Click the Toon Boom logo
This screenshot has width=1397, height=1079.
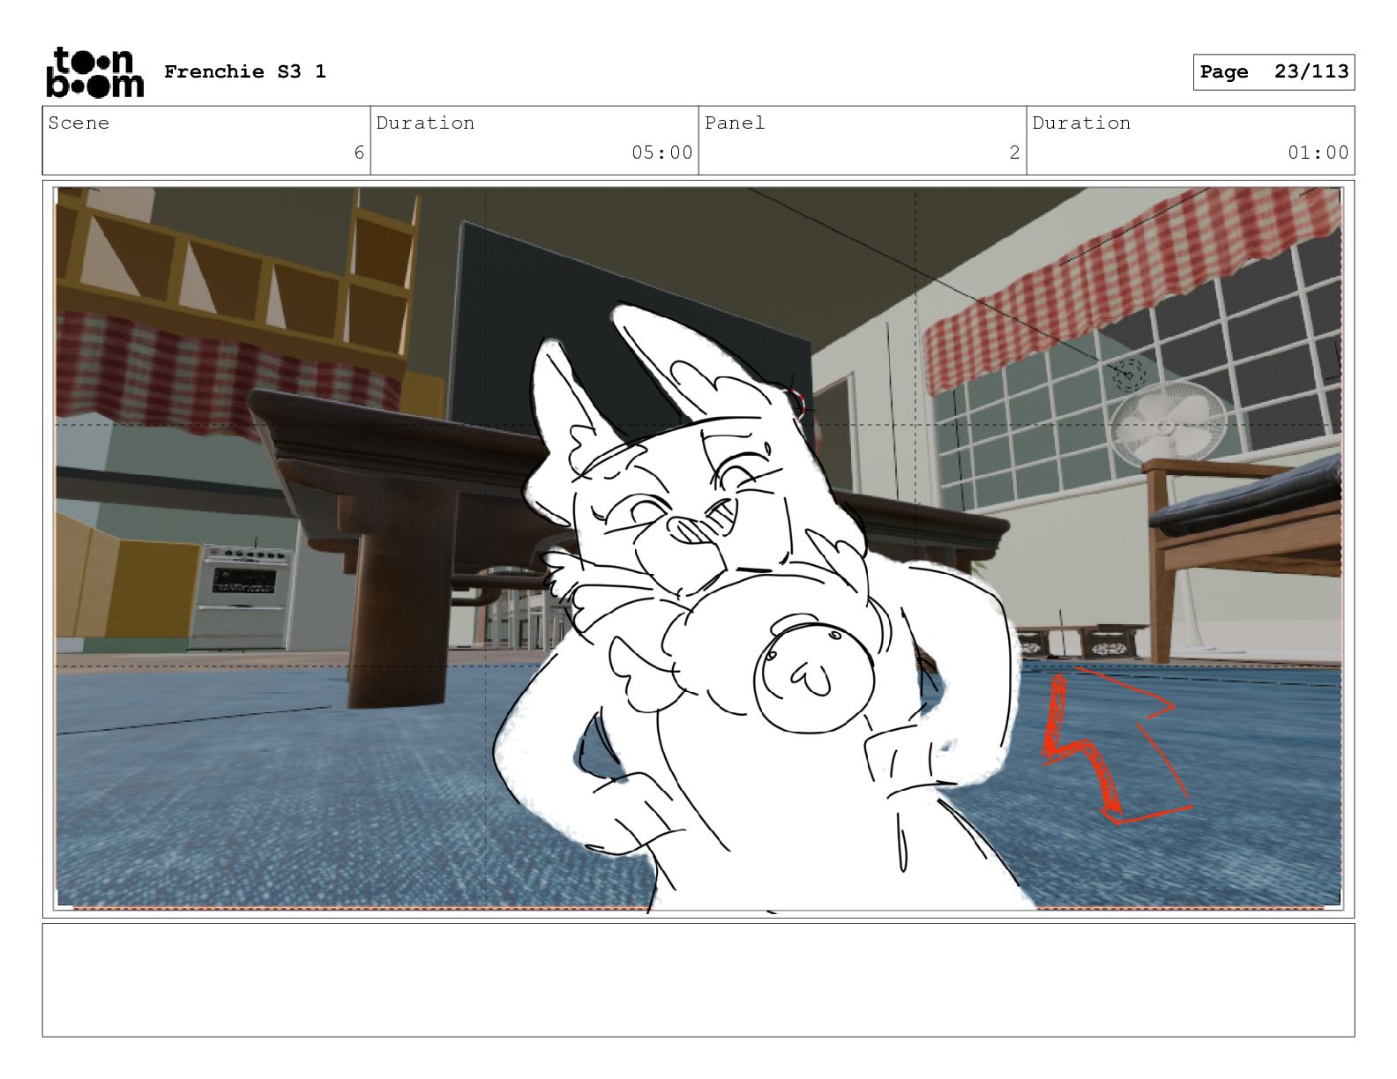pos(94,72)
